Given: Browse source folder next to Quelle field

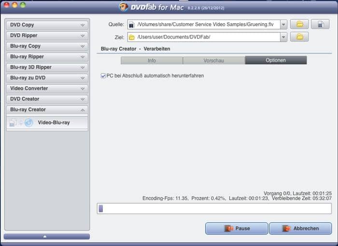Looking at the screenshot, I should (299, 24).
